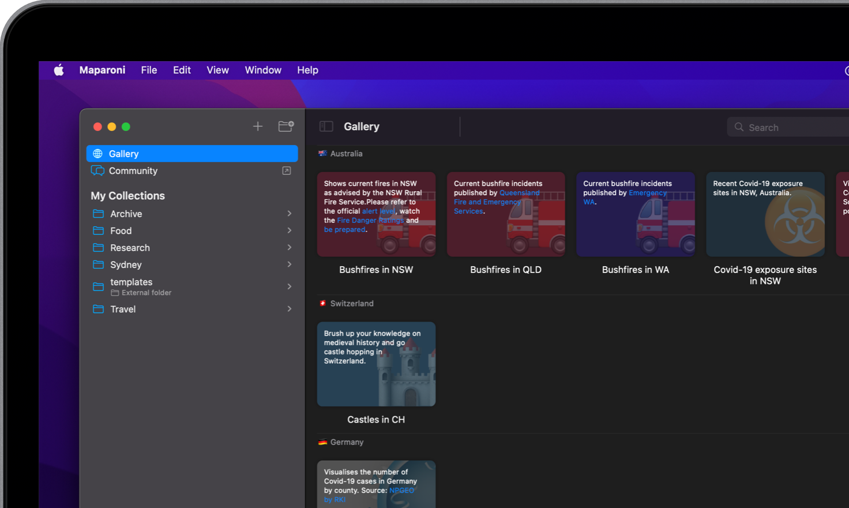Open the View menu

(x=217, y=70)
